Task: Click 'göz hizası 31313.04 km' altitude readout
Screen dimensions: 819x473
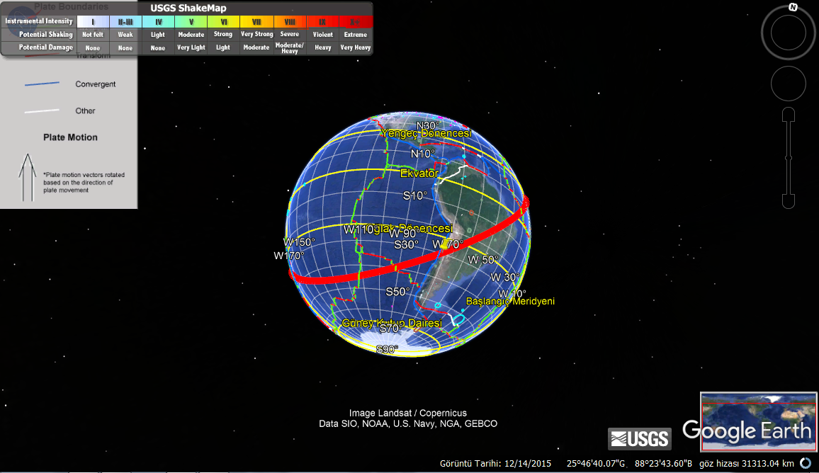Action: (x=747, y=463)
